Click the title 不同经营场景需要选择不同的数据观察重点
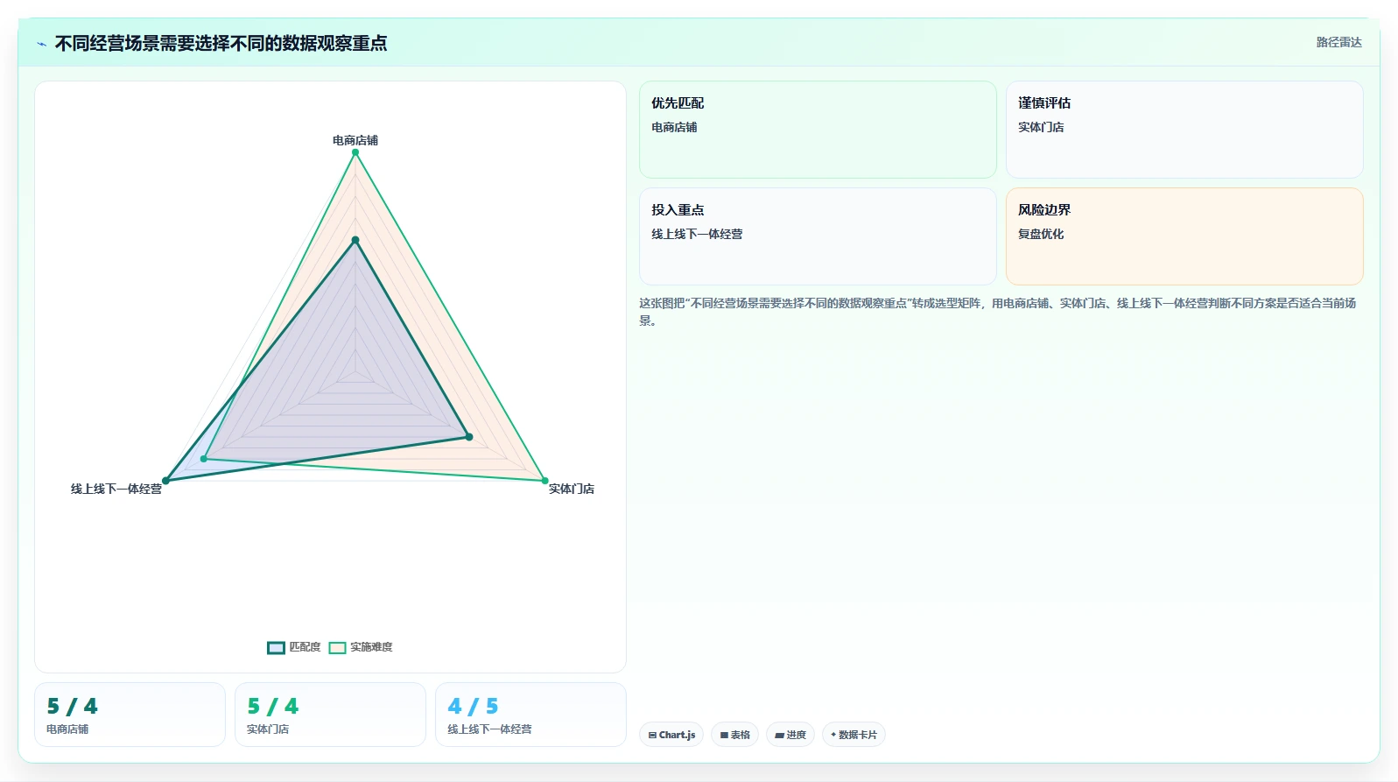Viewport: 1398px width, 782px height. [221, 43]
